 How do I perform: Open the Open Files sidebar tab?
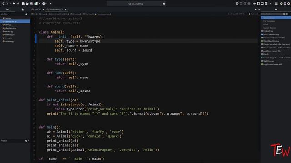(x=23, y=10)
